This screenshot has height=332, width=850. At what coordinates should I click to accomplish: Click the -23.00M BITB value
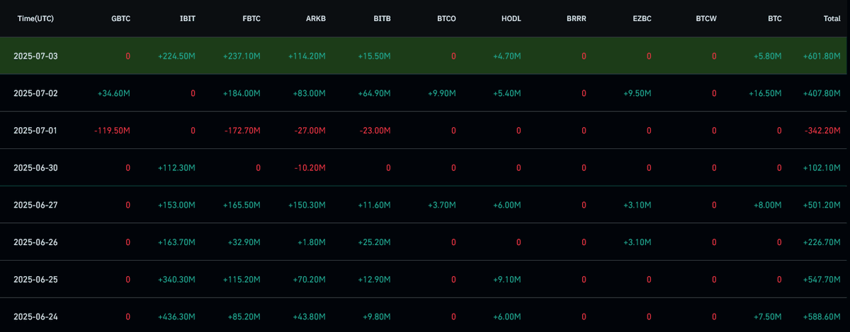[x=375, y=131]
